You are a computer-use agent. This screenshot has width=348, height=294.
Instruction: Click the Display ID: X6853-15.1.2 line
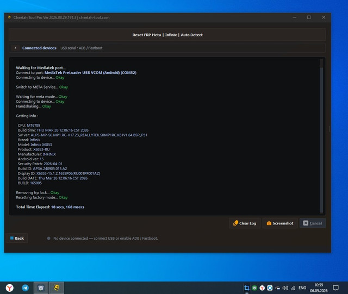pos(59,173)
